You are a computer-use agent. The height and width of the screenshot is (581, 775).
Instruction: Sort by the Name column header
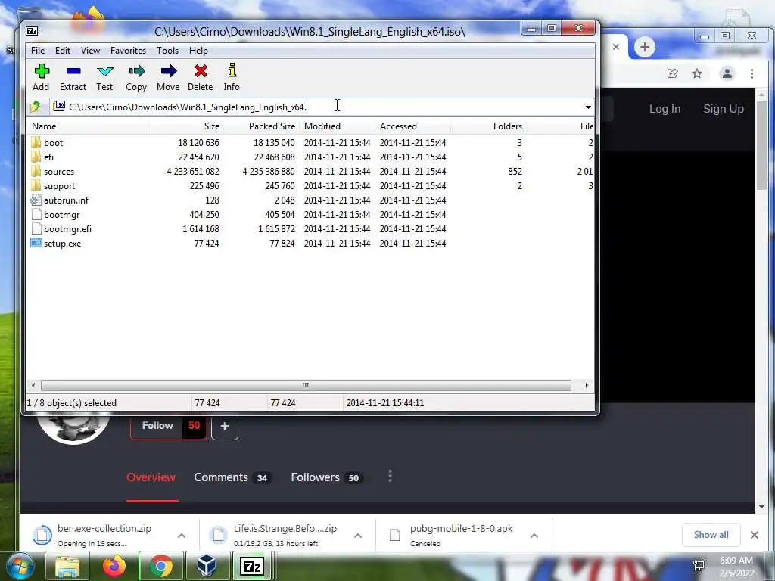click(x=88, y=126)
